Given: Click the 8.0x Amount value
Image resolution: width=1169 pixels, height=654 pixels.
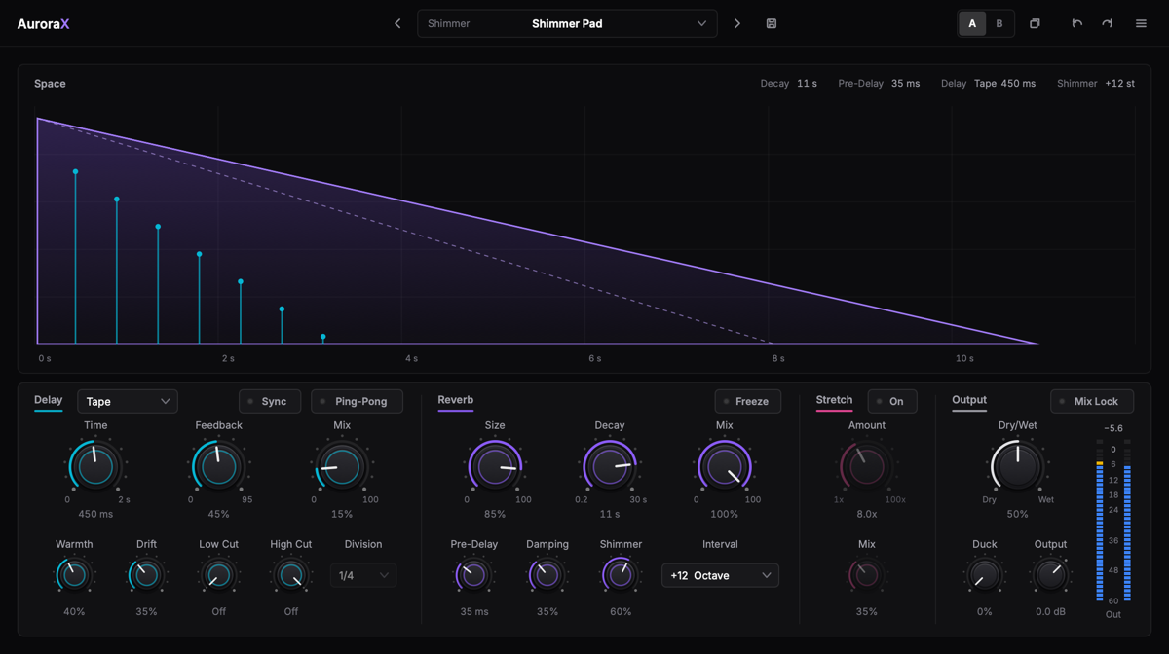Looking at the screenshot, I should coord(867,514).
